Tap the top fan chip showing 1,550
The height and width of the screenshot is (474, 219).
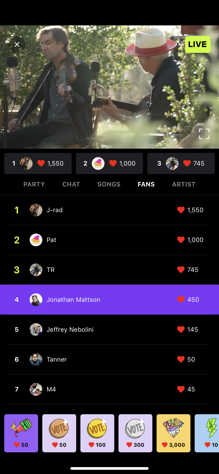pyautogui.click(x=38, y=163)
